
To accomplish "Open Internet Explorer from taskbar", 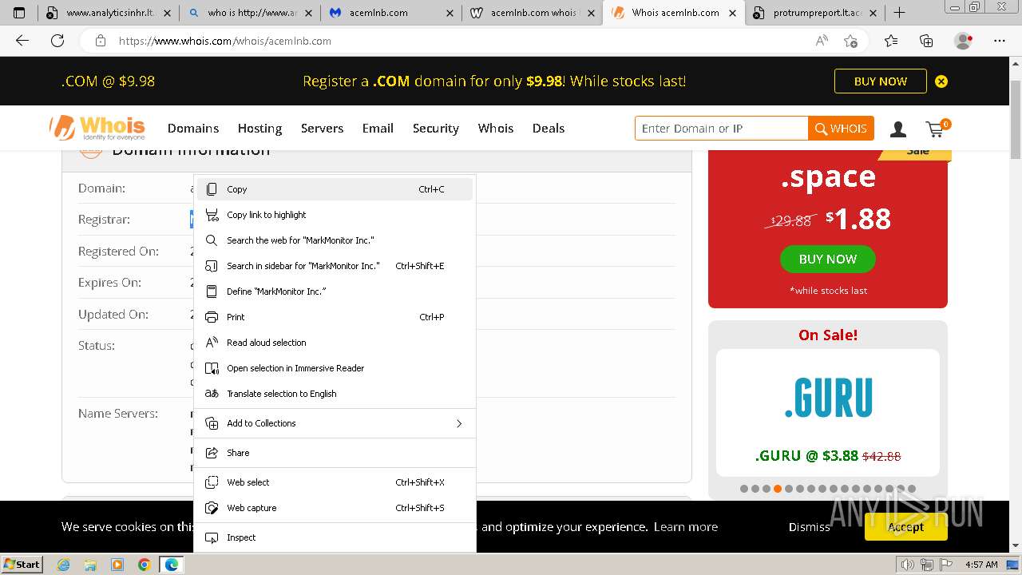I will point(64,565).
